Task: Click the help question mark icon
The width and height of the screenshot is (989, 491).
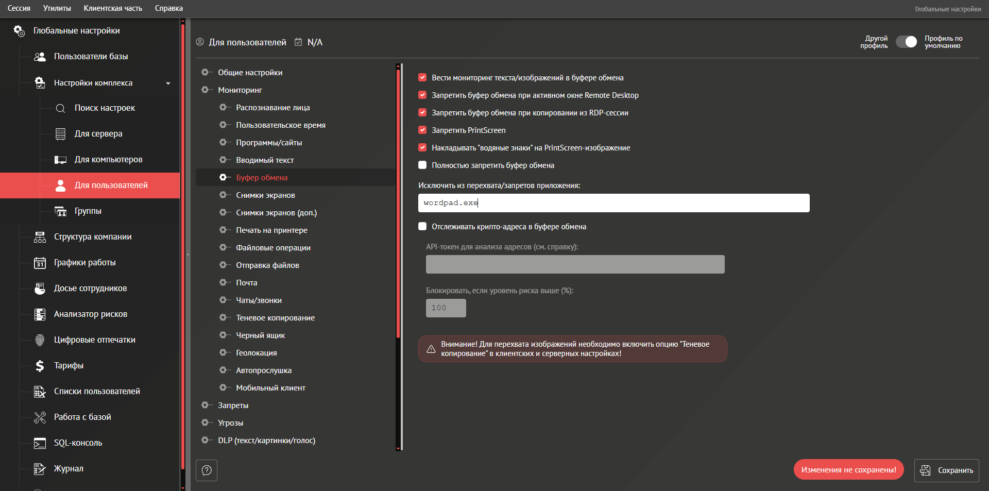Action: point(207,470)
